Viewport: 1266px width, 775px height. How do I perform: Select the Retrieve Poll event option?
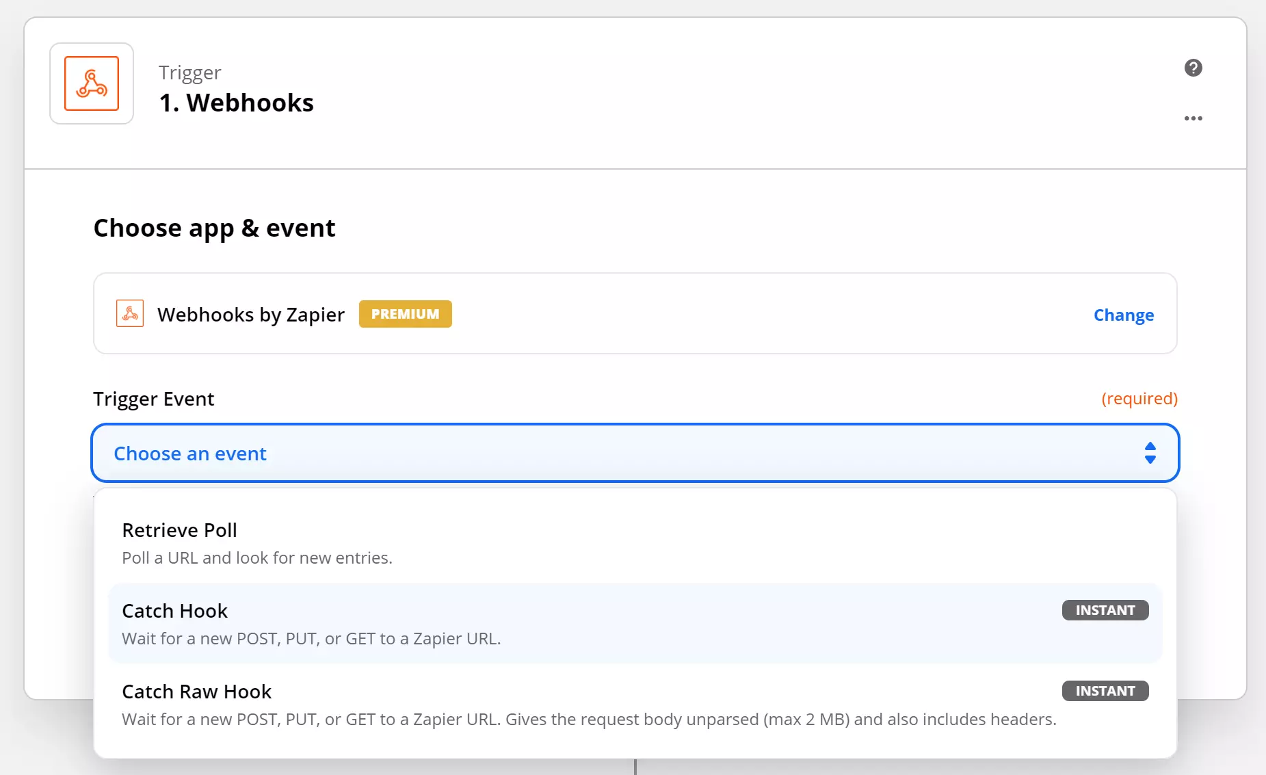pyautogui.click(x=635, y=543)
